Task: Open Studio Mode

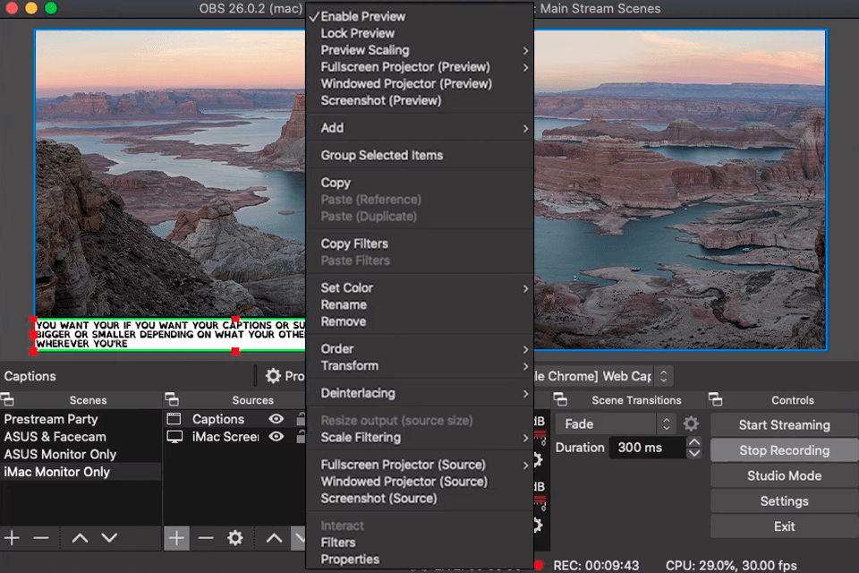Action: (x=785, y=476)
